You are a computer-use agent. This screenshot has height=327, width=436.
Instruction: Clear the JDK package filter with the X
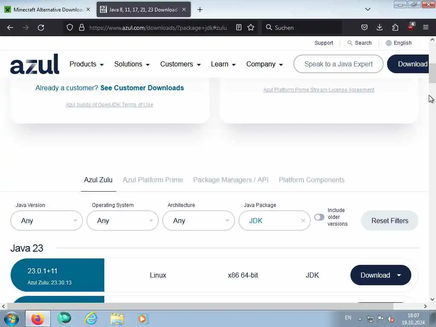coord(303,221)
